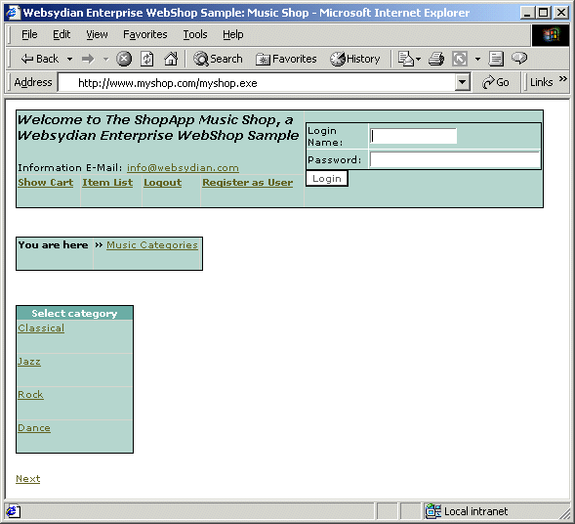Image resolution: width=575 pixels, height=524 pixels.
Task: Open the Help menu
Action: [x=233, y=34]
